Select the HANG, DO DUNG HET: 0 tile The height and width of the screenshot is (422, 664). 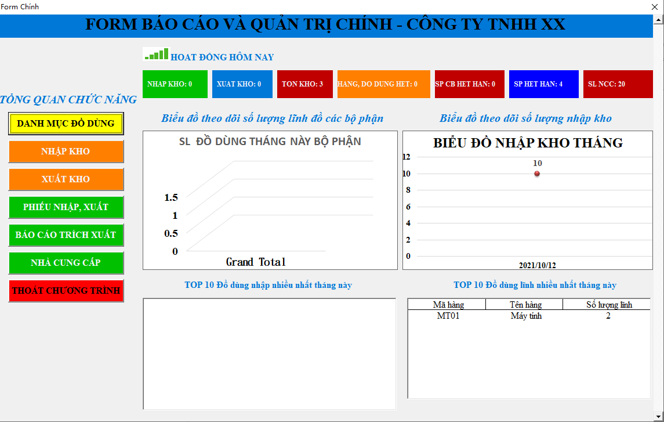point(384,84)
